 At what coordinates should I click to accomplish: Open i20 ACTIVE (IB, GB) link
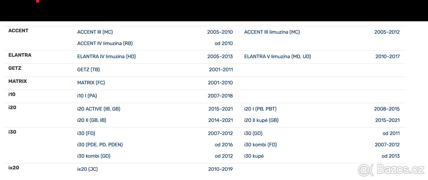coord(101,109)
